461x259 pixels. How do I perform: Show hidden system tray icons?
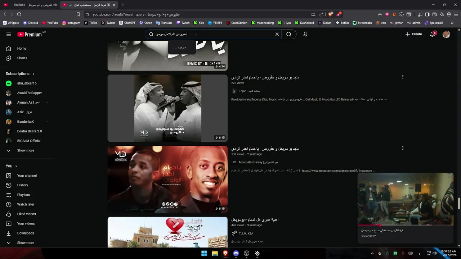click(x=372, y=253)
